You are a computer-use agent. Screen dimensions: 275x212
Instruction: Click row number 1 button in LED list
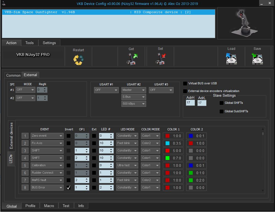pyautogui.click(x=25, y=136)
